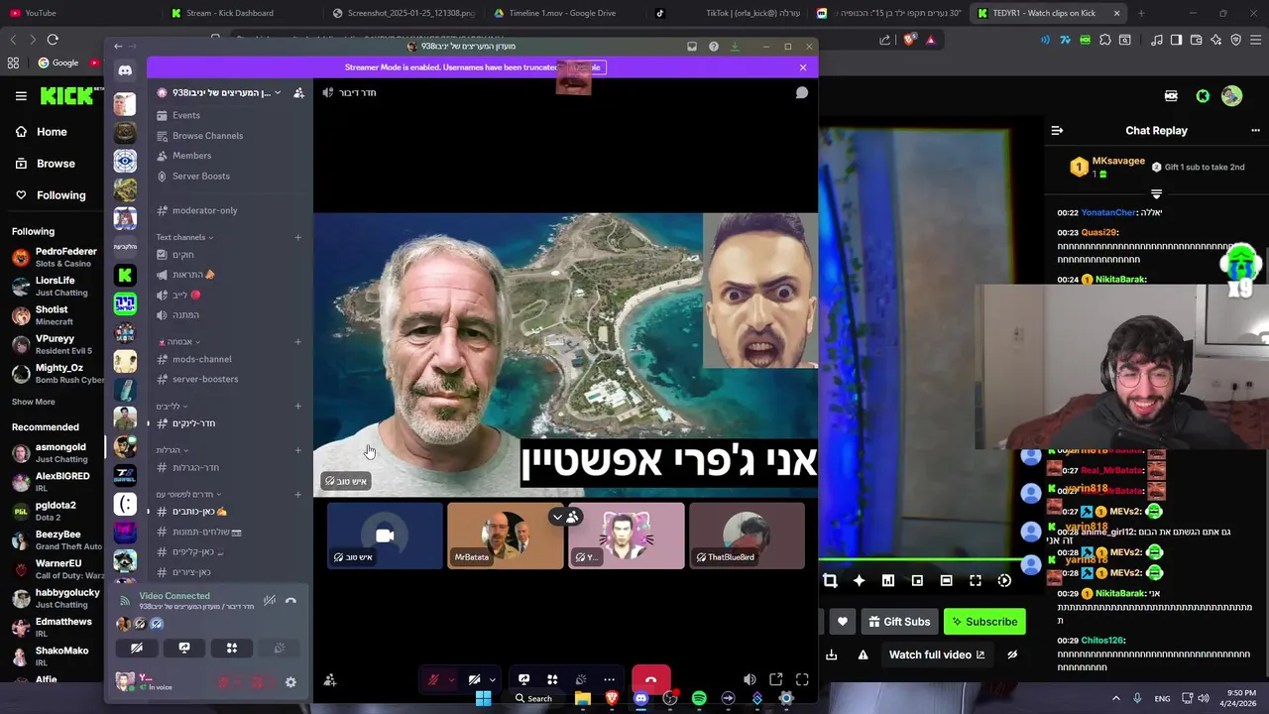Open Server Boosts in Discord sidebar
This screenshot has height=714, width=1269.
click(x=200, y=177)
